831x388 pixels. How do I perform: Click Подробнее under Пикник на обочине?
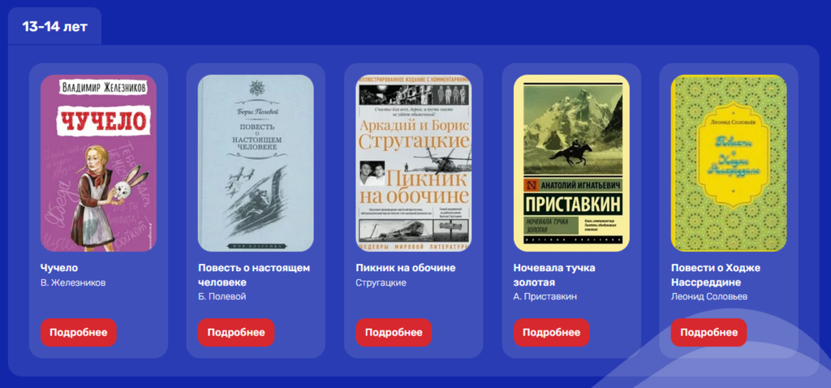coord(394,332)
